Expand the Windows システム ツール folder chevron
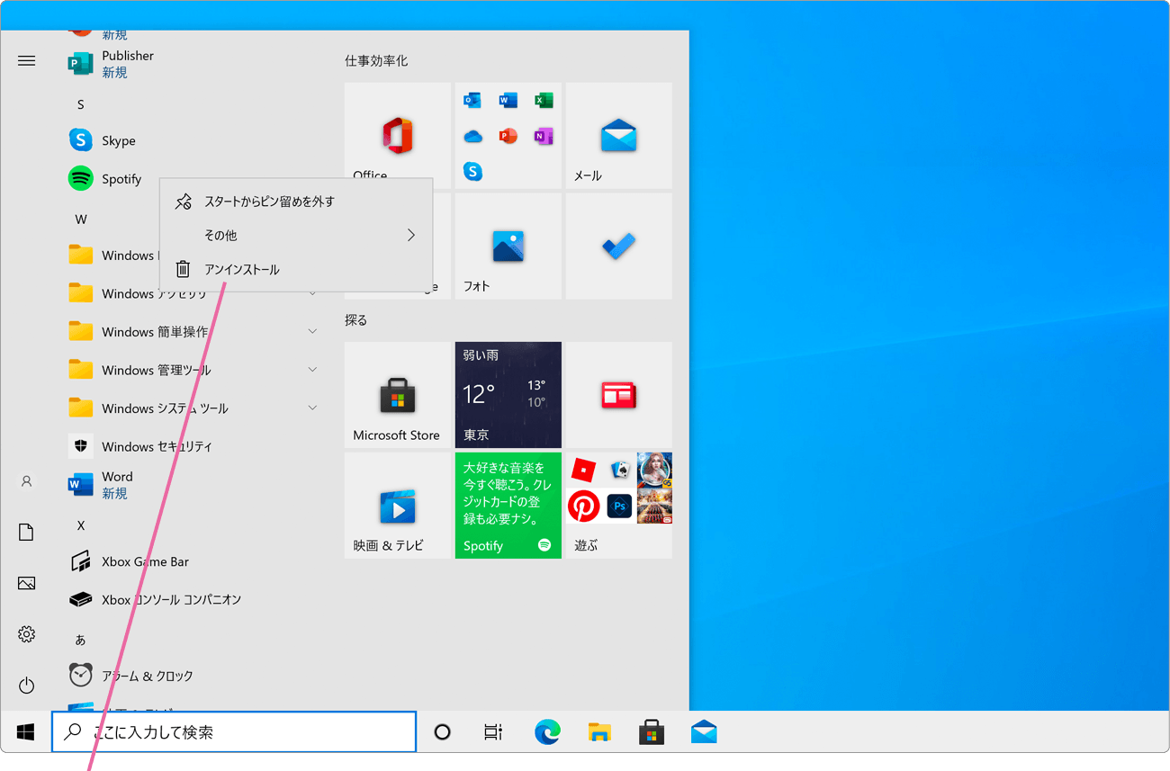The width and height of the screenshot is (1170, 771). click(x=312, y=408)
